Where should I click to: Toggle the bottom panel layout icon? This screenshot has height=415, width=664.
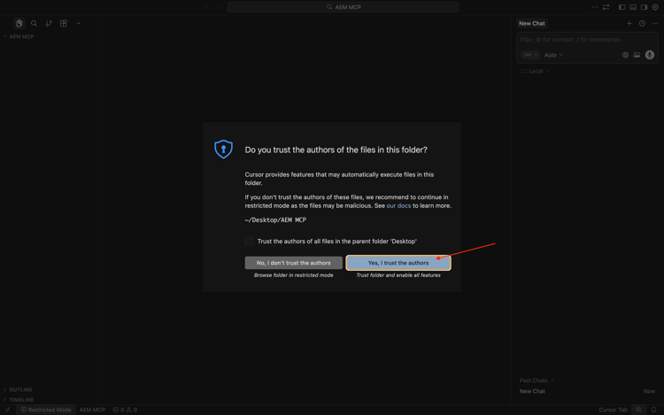click(633, 7)
